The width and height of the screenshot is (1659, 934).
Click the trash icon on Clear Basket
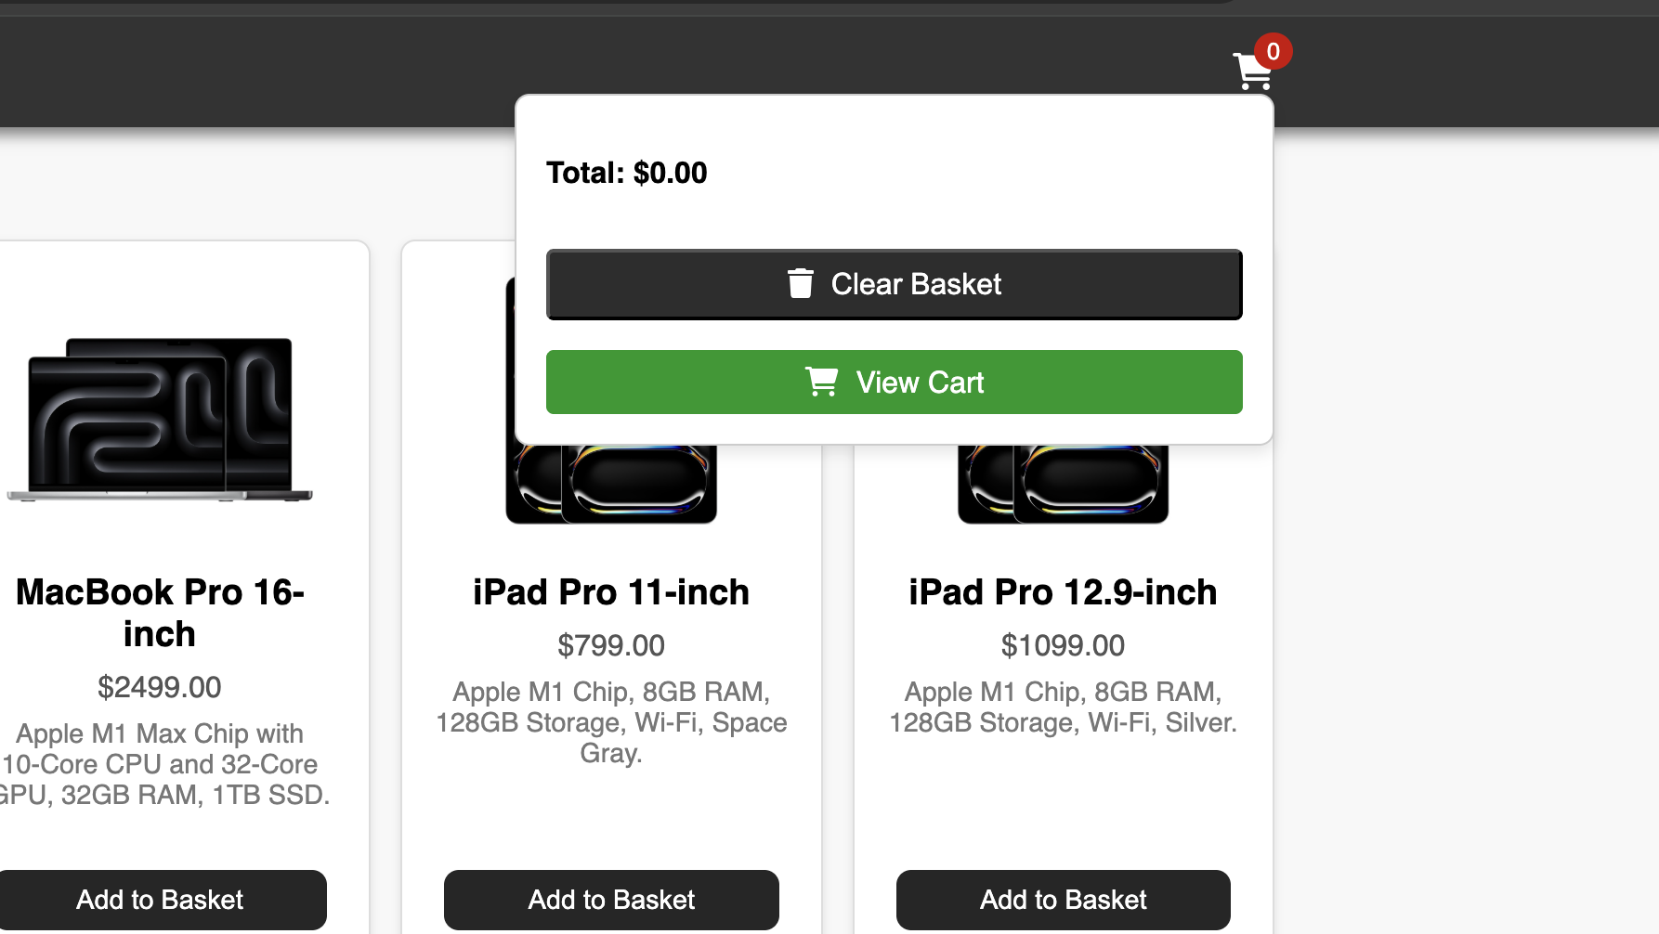tap(801, 283)
